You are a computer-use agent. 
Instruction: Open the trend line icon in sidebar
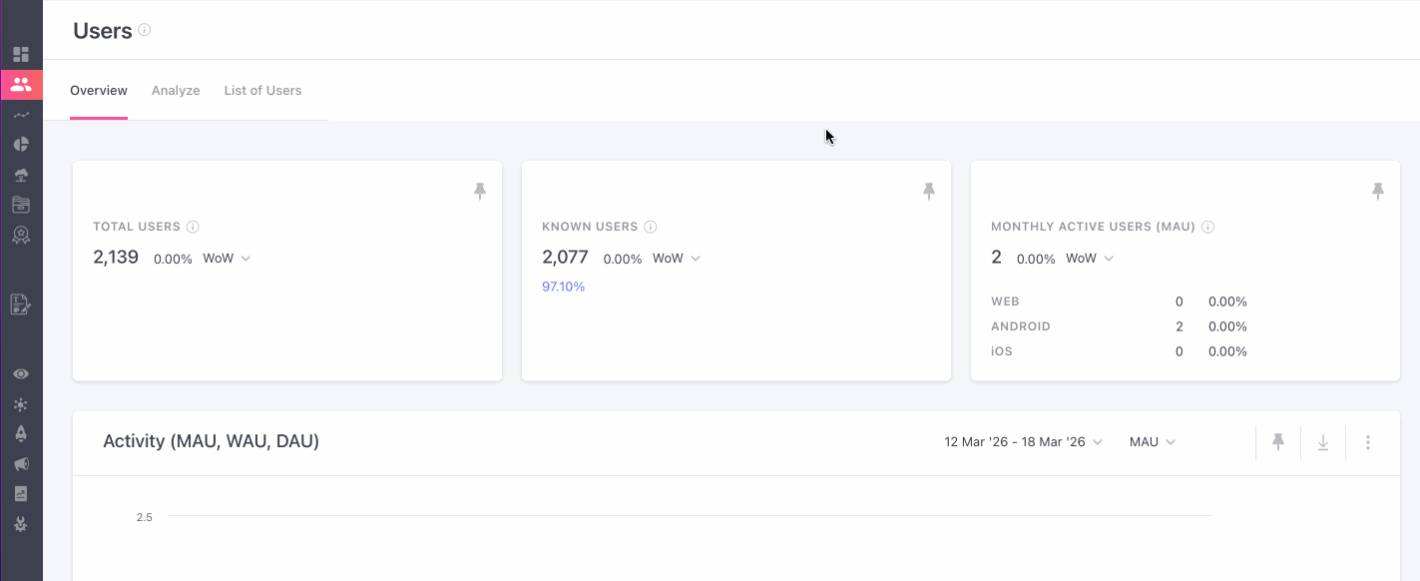click(21, 115)
